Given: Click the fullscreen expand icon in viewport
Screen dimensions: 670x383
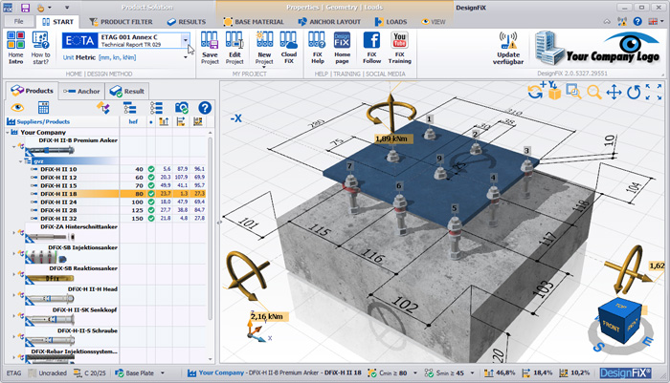Looking at the screenshot, I should pos(654,92).
